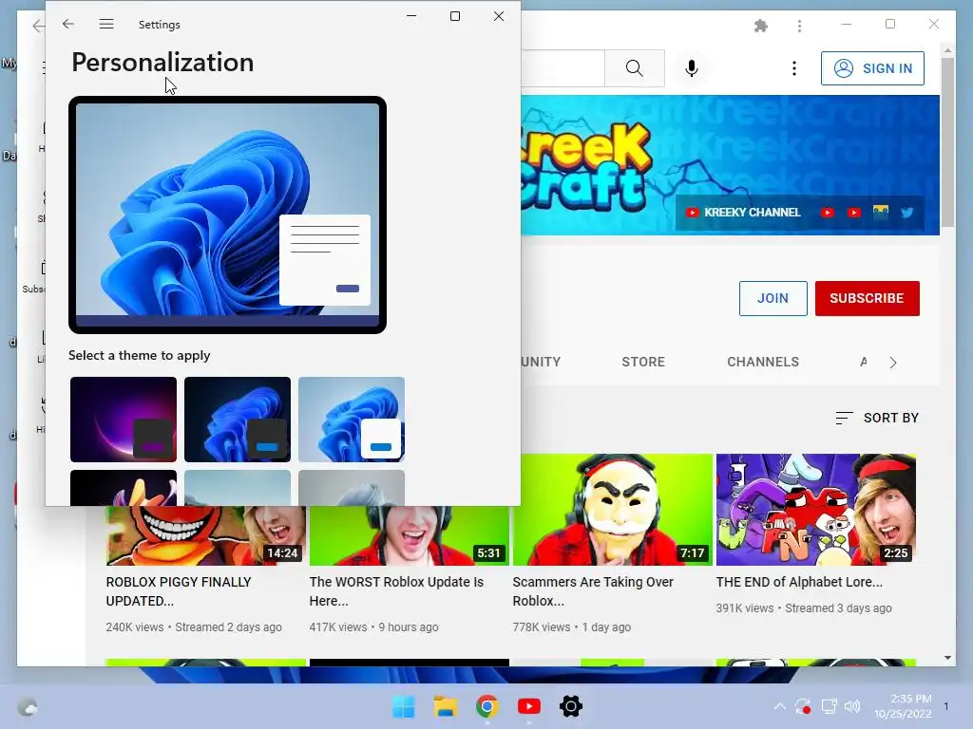Open the Twitter link on channel banner
Screen dimensions: 973x729
pyautogui.click(x=906, y=213)
